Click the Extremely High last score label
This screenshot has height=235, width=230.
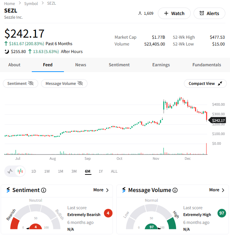click(x=197, y=215)
